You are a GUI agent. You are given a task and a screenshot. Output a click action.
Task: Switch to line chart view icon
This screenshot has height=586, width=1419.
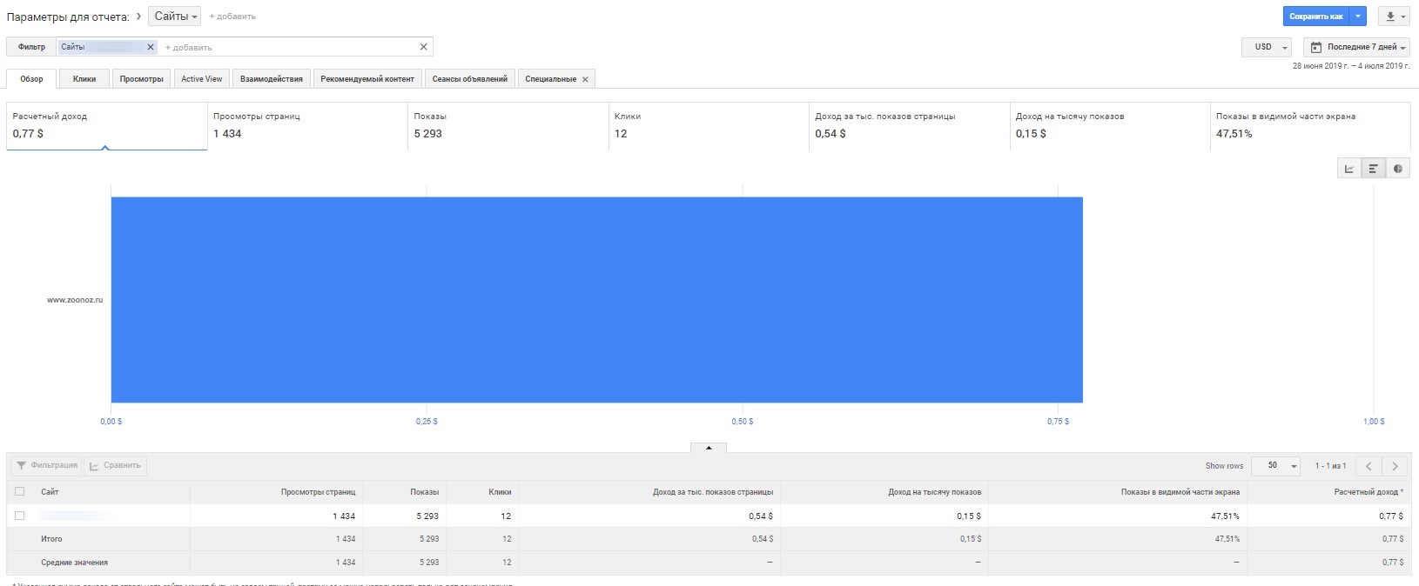[1348, 169]
